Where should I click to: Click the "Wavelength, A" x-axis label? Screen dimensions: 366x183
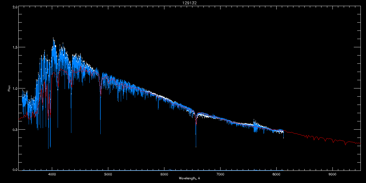189,178
